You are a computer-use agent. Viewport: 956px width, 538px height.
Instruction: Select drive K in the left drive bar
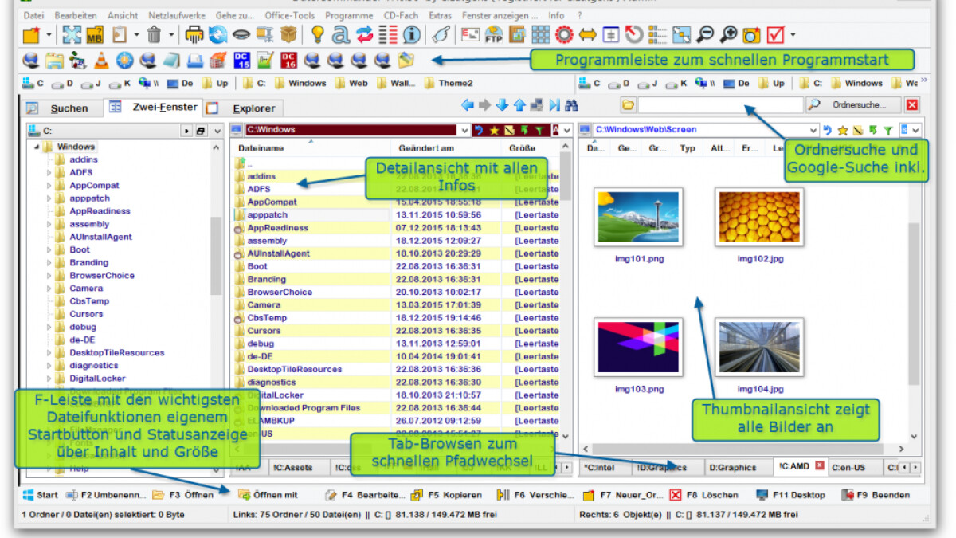pyautogui.click(x=120, y=83)
